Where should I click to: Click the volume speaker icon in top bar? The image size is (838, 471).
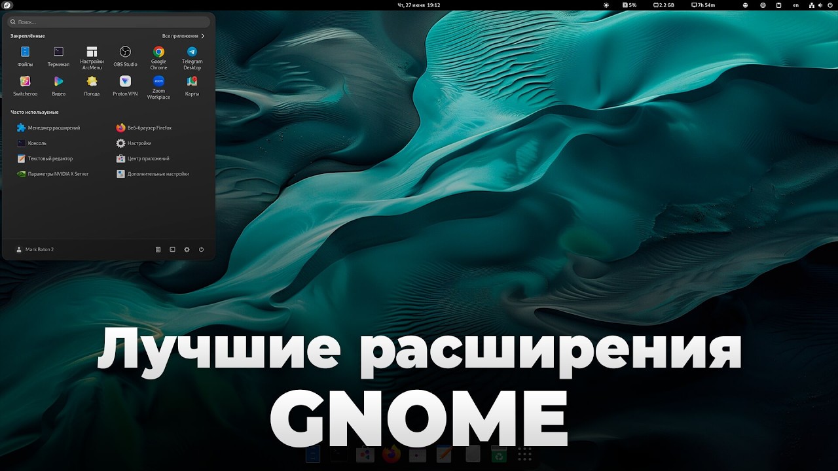tap(820, 5)
